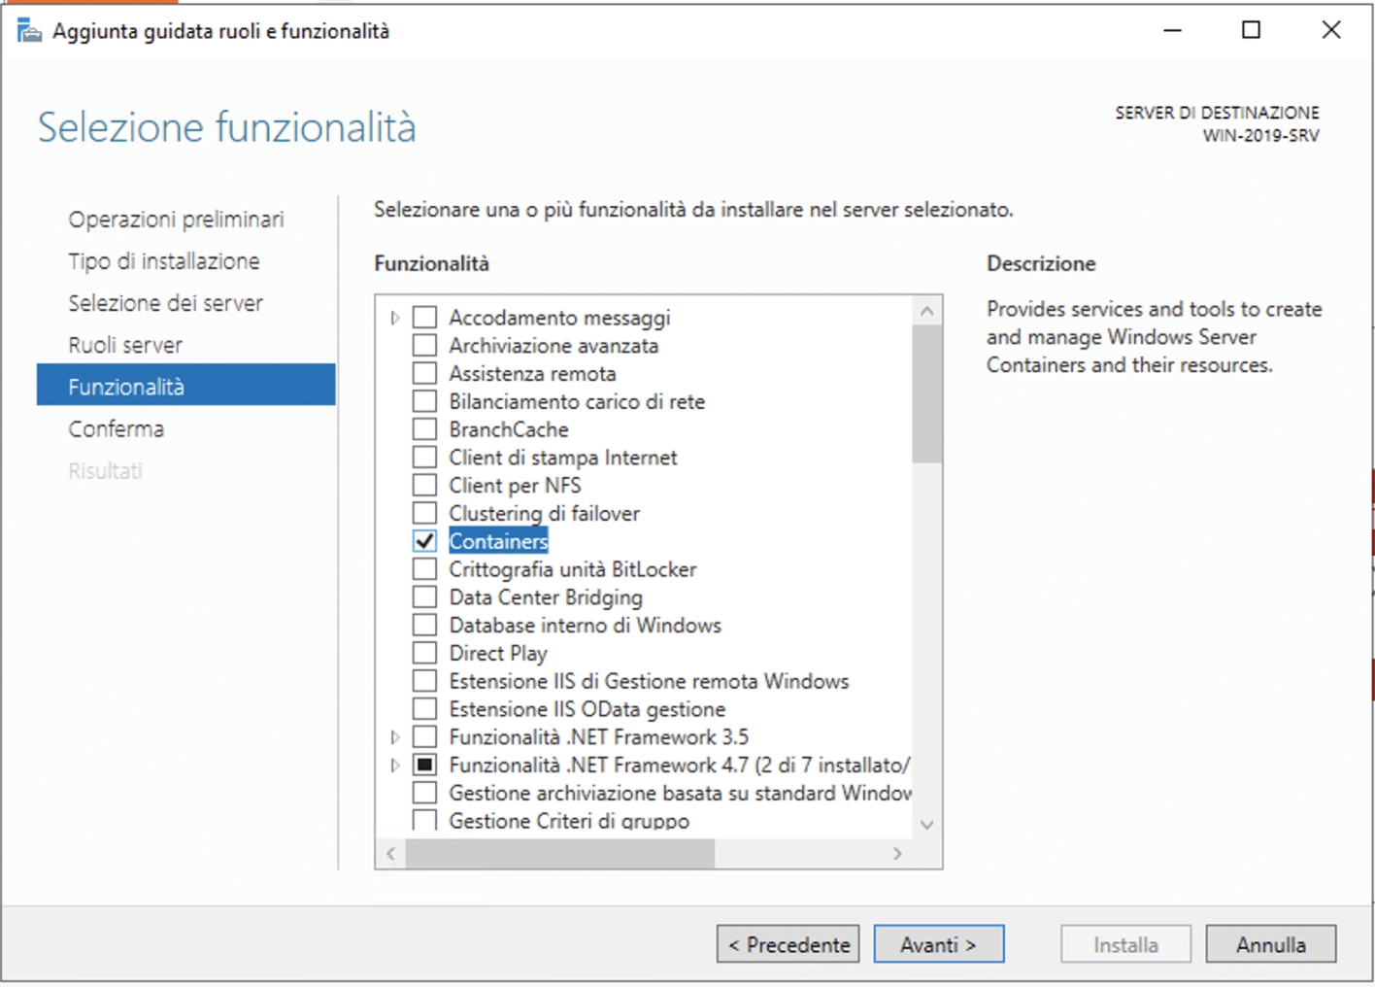Image resolution: width=1375 pixels, height=987 pixels.
Task: Click the horizontal scroll thumb
Action: (x=560, y=853)
